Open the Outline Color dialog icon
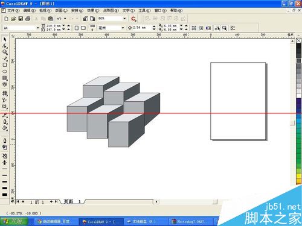 (5, 147)
